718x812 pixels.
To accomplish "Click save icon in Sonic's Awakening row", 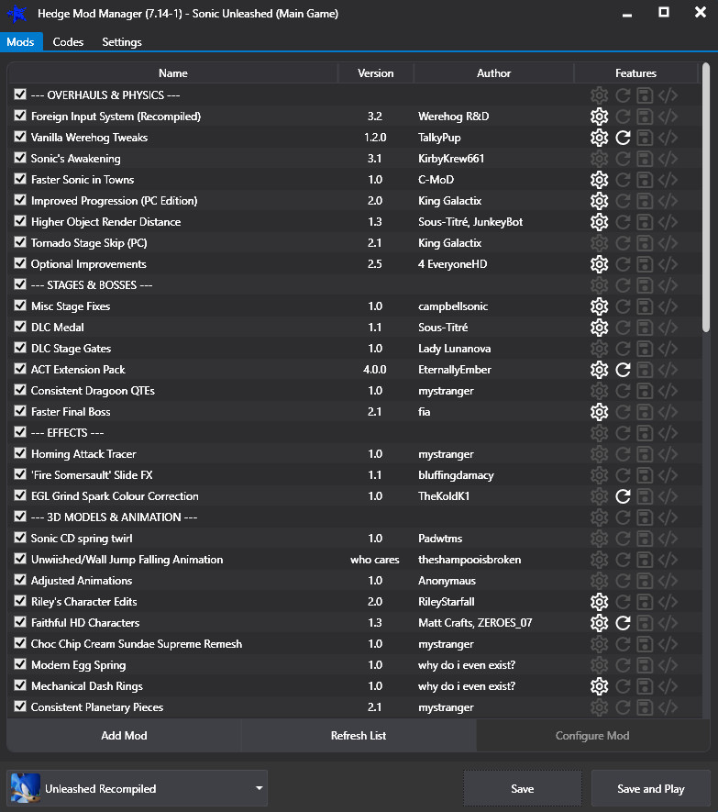I will tap(646, 159).
